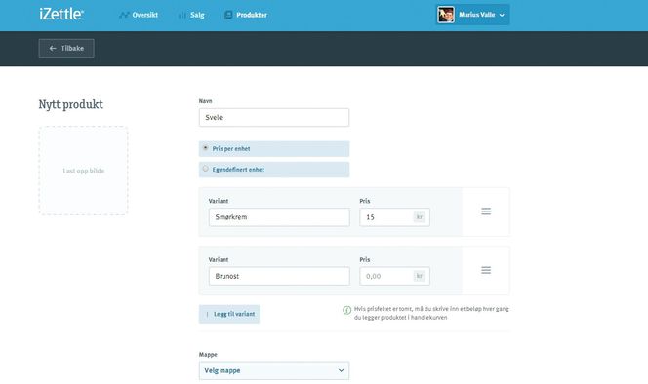The width and height of the screenshot is (648, 384).
Task: Upload a picture via Last opp bilde
Action: [84, 171]
